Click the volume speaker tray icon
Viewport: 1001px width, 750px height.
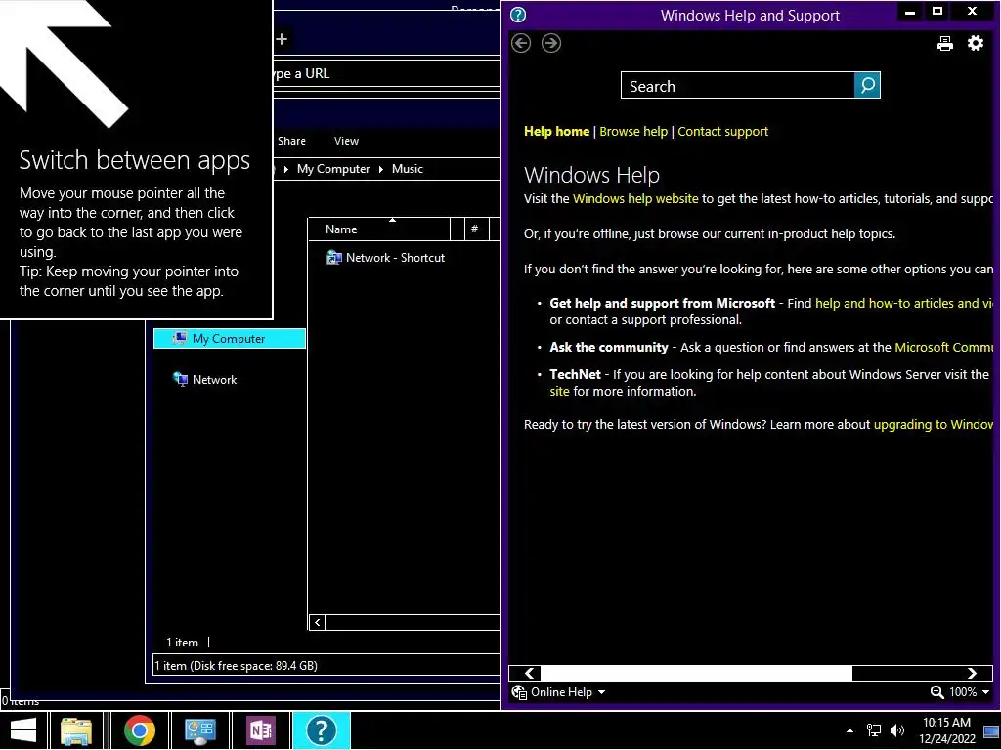897,730
